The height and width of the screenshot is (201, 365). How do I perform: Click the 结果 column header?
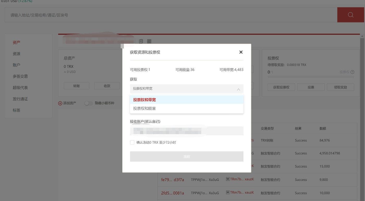pos(298,128)
